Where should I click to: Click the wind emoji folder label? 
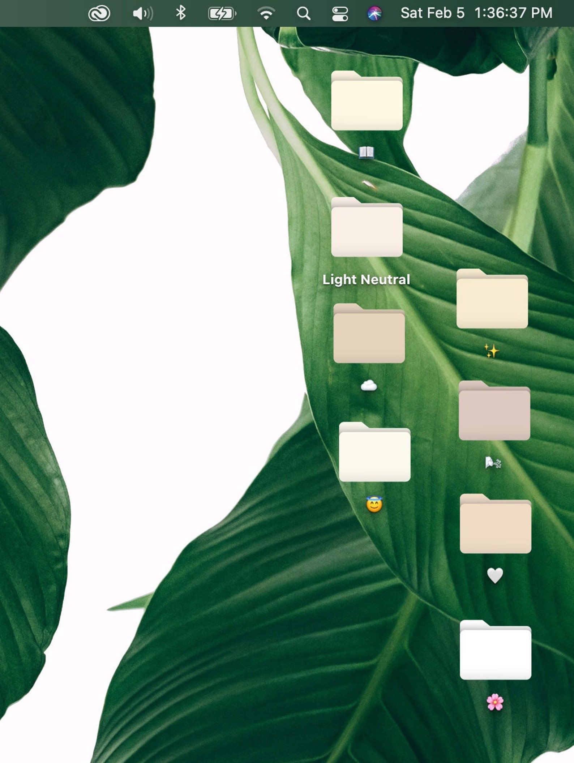(x=493, y=463)
